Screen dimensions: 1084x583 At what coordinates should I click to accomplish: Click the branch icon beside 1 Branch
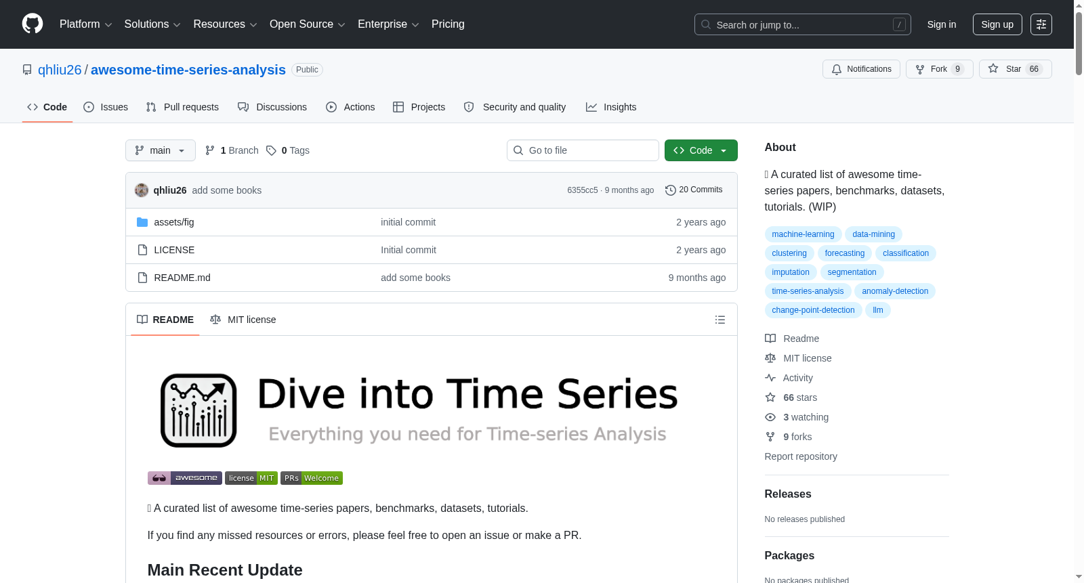(210, 150)
